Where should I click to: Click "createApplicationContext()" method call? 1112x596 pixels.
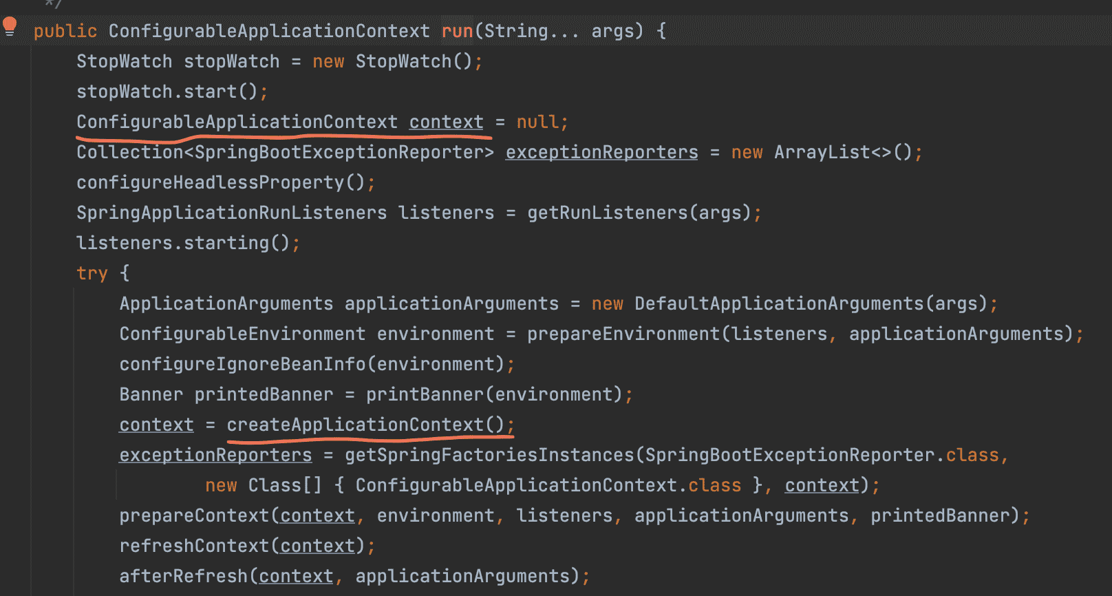click(x=366, y=425)
